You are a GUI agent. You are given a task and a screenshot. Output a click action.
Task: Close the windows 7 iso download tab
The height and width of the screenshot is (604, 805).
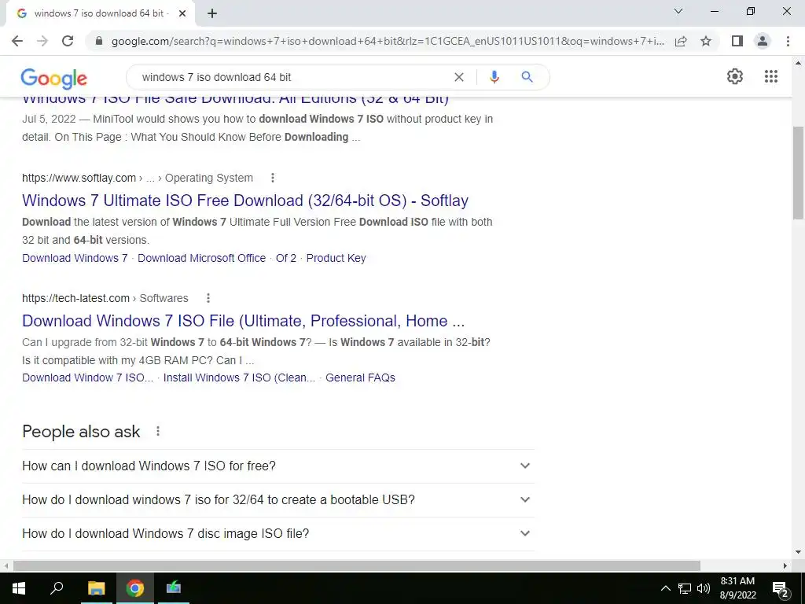click(182, 13)
